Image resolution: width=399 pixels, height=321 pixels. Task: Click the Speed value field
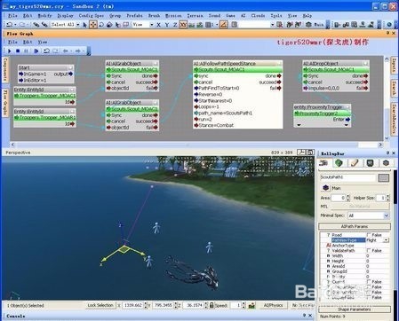click(235, 305)
